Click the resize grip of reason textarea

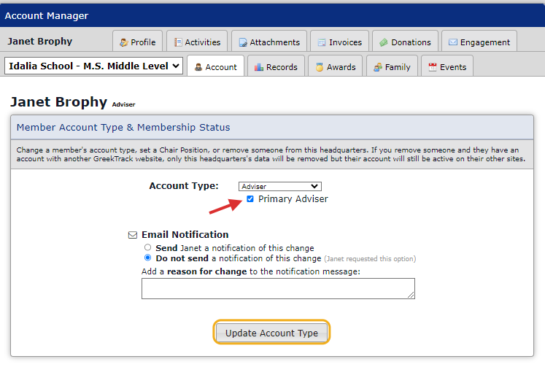411,295
